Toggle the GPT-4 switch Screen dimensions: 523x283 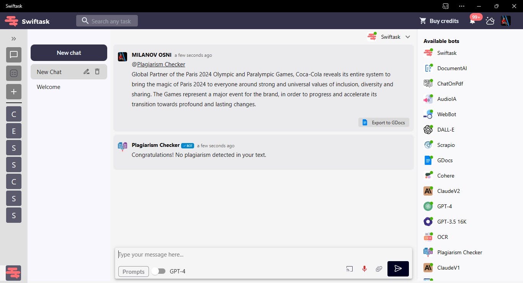click(159, 271)
